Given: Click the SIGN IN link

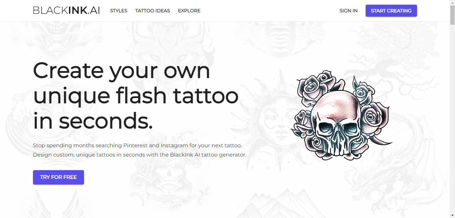Looking at the screenshot, I should (x=348, y=11).
